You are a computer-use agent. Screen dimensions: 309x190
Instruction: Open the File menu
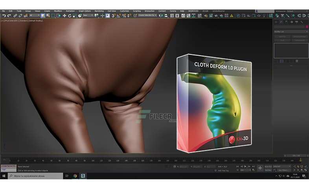click(4, 11)
